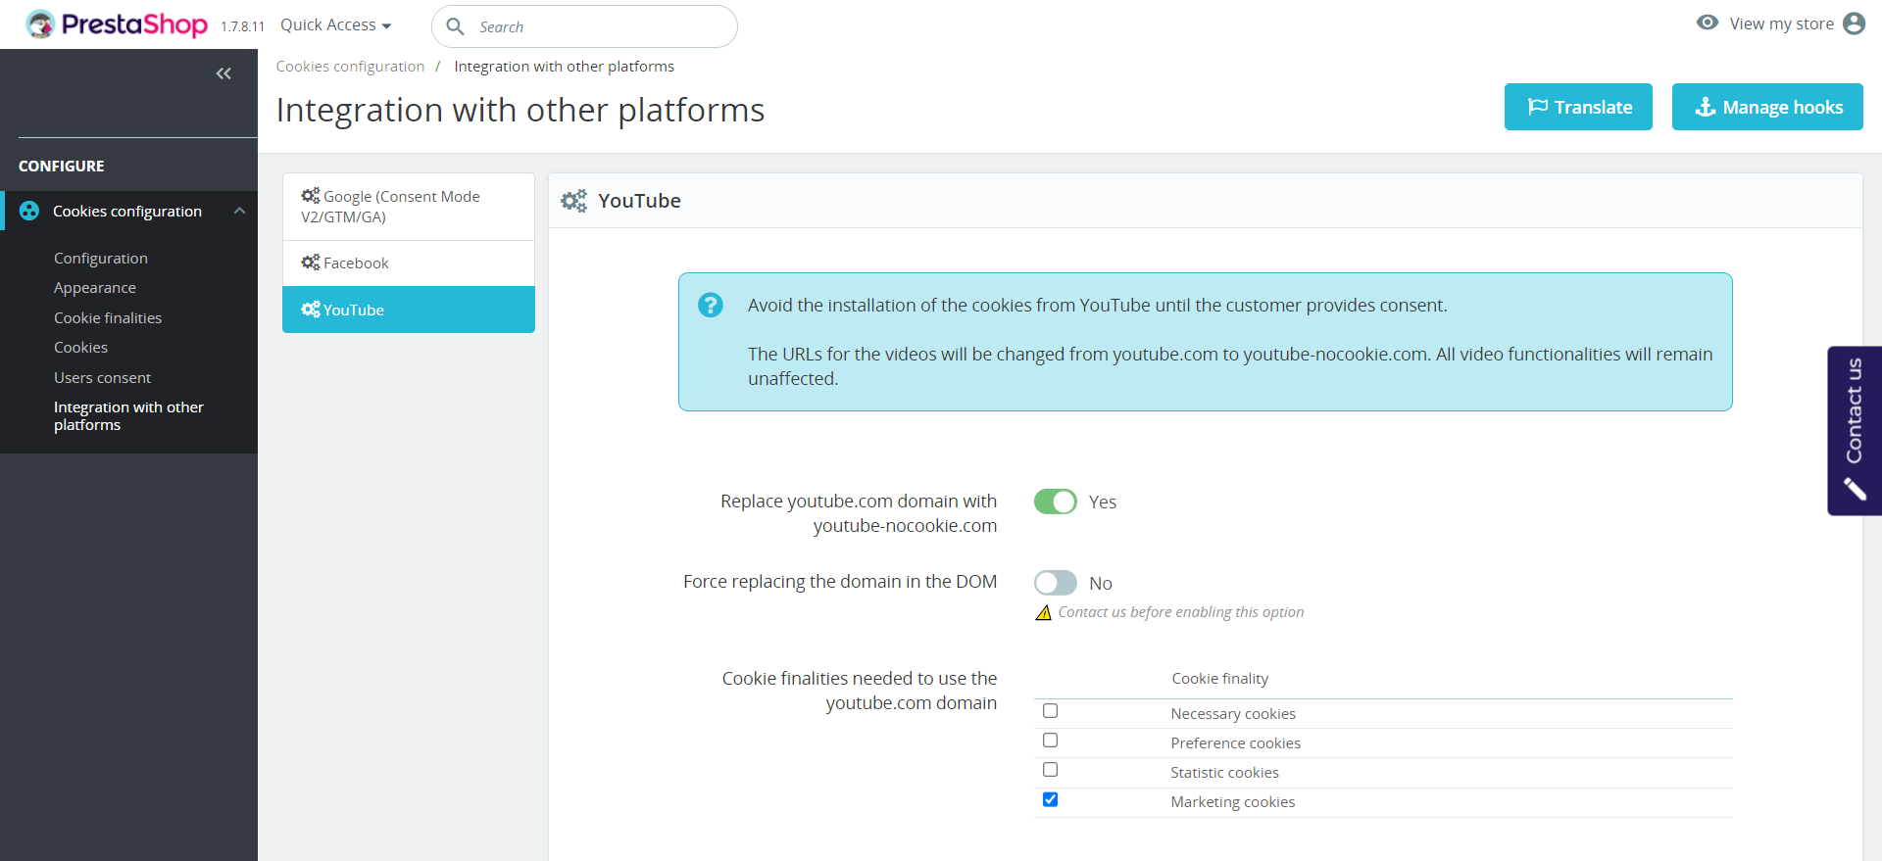Click the Cookies configuration cookie icon
Image resolution: width=1882 pixels, height=861 pixels.
tap(29, 212)
